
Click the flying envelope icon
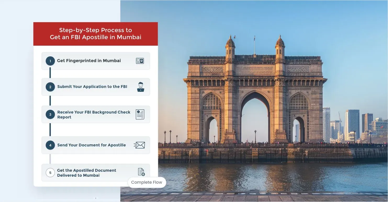139,145
